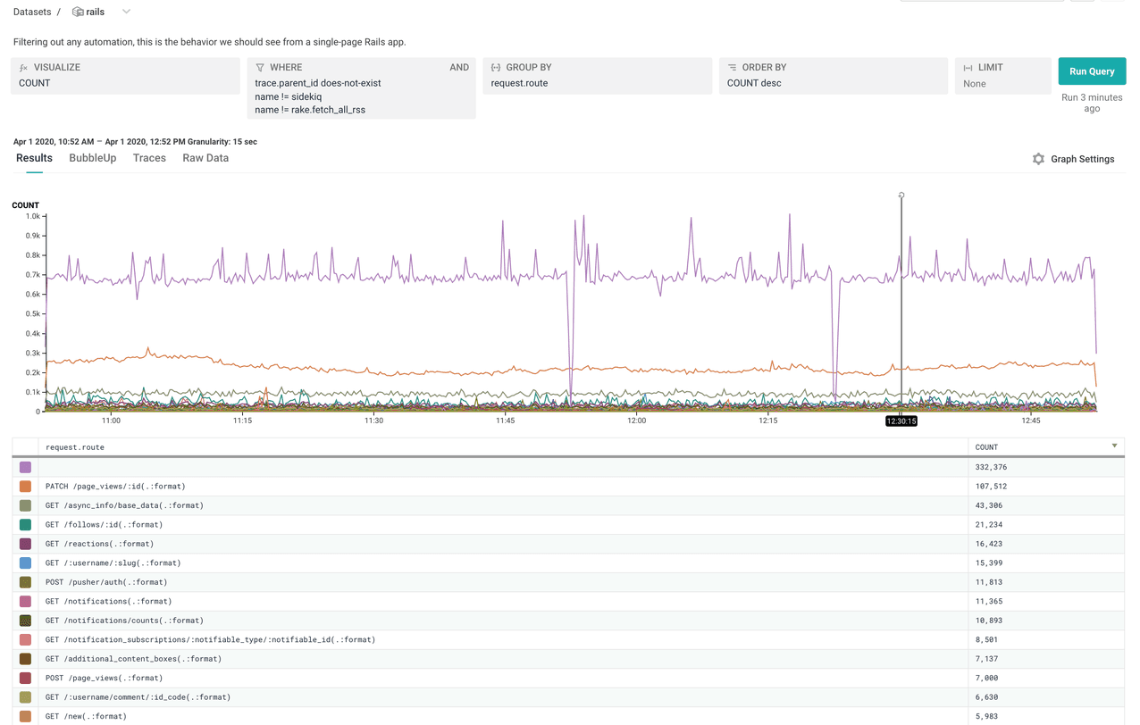1140x725 pixels.
Task: Open the Traces tab
Action: (x=149, y=158)
